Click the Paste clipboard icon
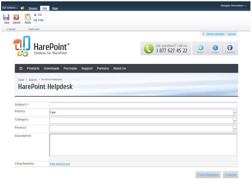Viewport: 252px width, 182px height. tap(28, 17)
